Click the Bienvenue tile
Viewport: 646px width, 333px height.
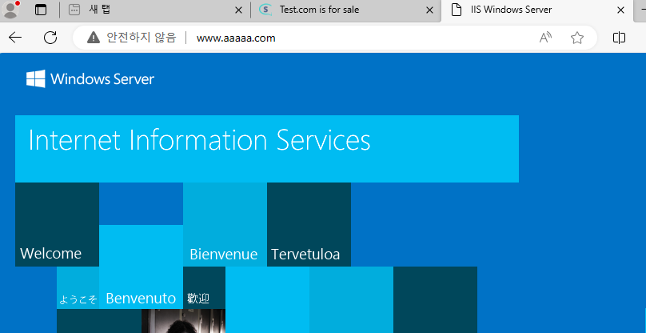pyautogui.click(x=225, y=224)
